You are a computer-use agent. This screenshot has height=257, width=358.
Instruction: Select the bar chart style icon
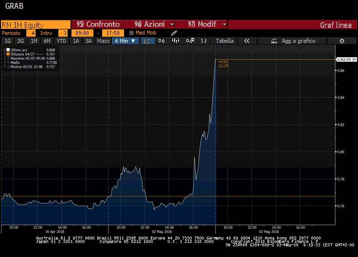[x=175, y=41]
